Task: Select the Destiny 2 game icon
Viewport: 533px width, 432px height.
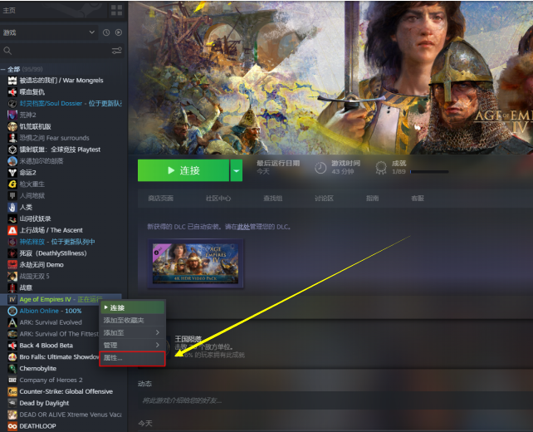Action: click(x=12, y=173)
